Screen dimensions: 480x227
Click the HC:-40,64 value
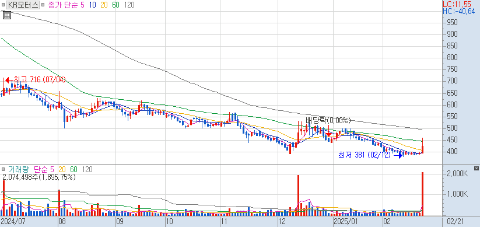[x=459, y=12]
